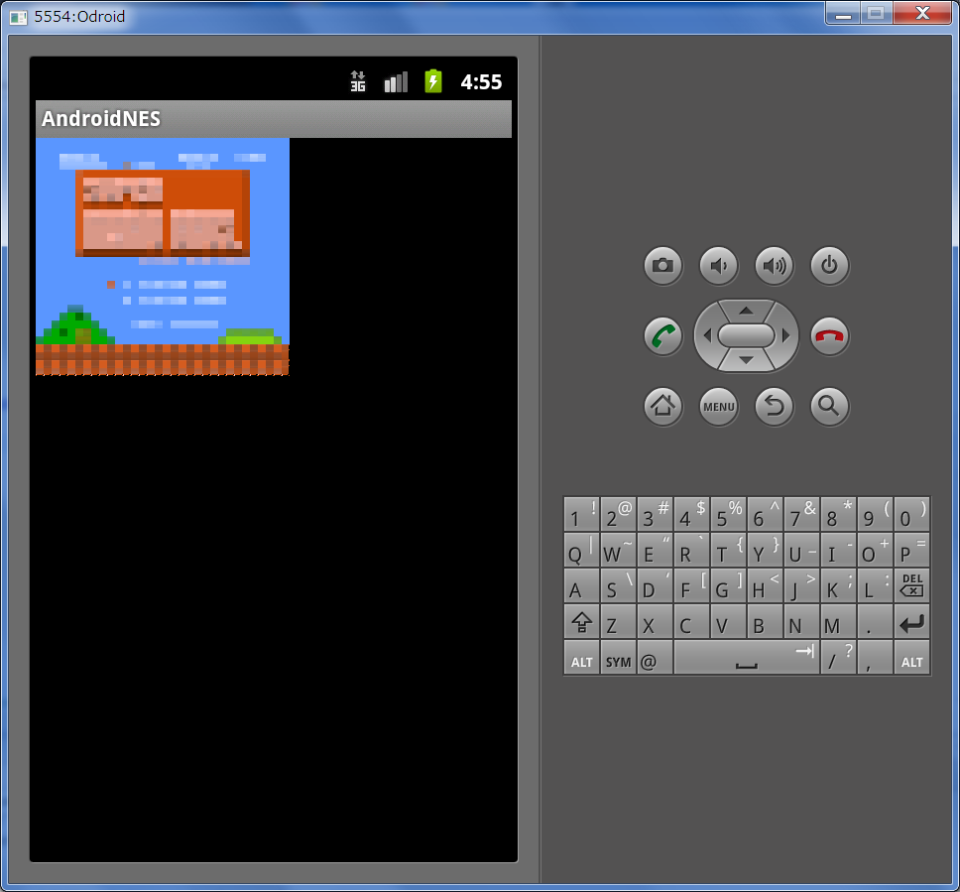Click the AndroidNES title bar

274,119
